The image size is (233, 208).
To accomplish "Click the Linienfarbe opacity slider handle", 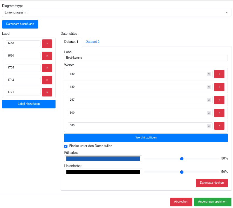I will [182, 172].
